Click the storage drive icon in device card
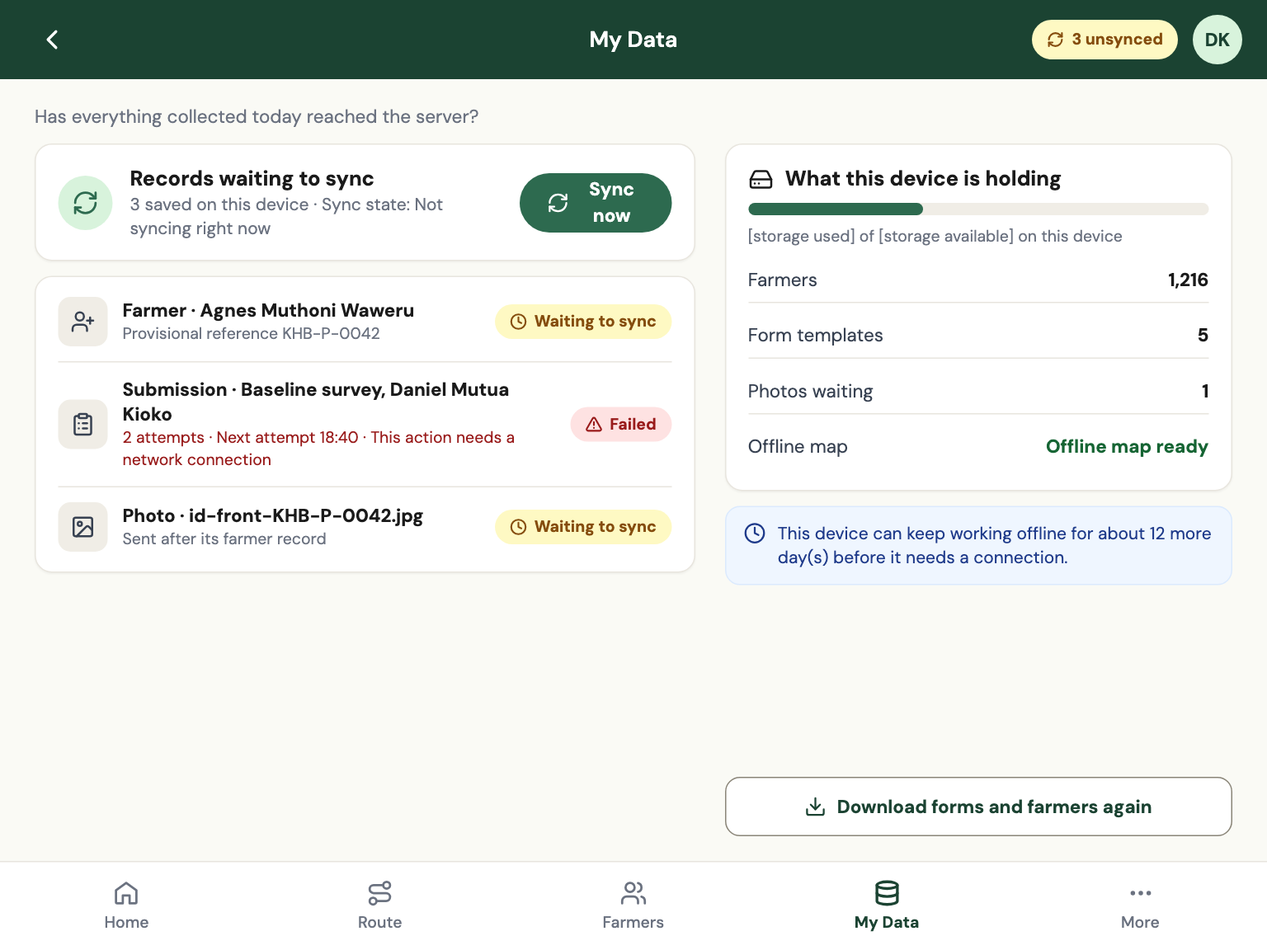Screen dimensions: 1267x950 (761, 179)
